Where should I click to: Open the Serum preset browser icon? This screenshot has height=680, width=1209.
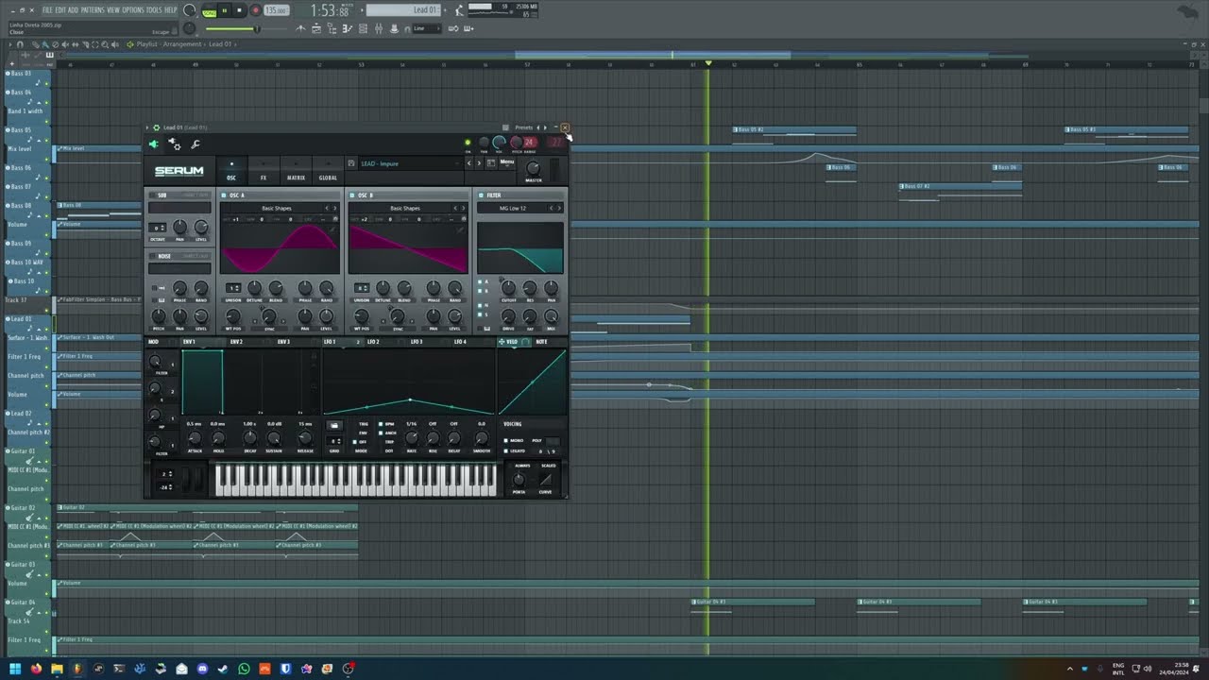491,163
